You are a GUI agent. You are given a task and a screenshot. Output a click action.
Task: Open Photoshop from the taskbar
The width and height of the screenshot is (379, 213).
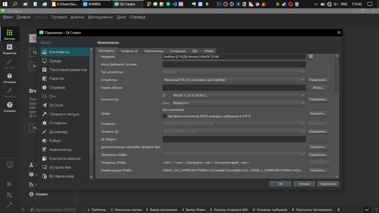coord(219,4)
